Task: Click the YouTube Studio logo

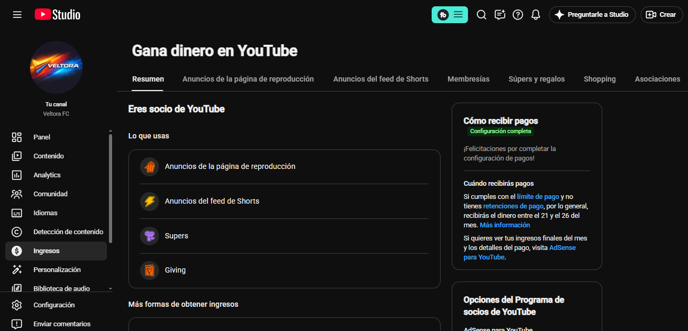Action: (x=57, y=15)
